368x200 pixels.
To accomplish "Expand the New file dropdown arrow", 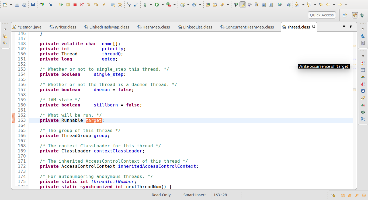I will pyautogui.click(x=11, y=5).
